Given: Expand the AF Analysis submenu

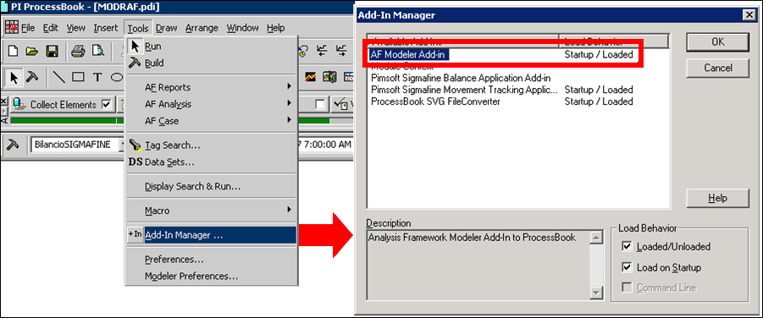Looking at the screenshot, I should click(211, 104).
